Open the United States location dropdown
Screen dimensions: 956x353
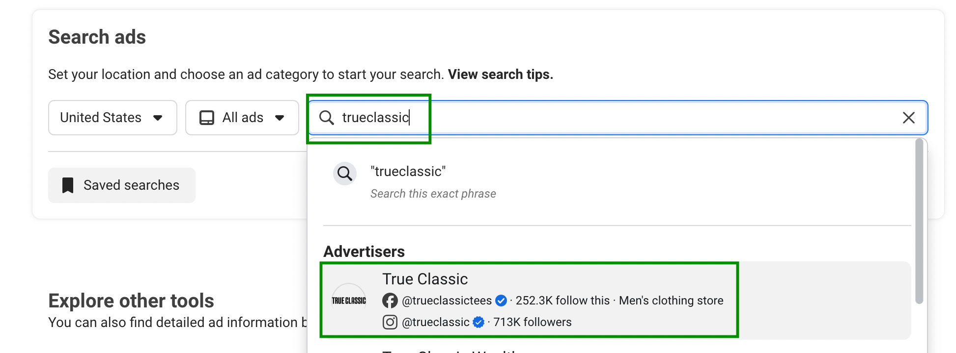point(112,118)
